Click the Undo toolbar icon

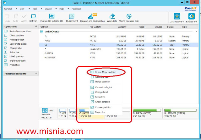tap(7, 18)
